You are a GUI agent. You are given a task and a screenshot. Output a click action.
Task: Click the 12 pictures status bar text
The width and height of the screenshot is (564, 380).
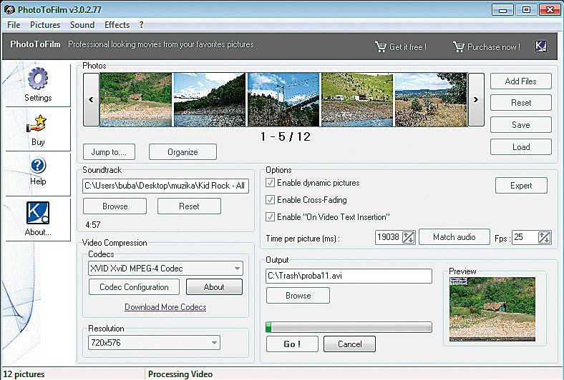pos(24,374)
